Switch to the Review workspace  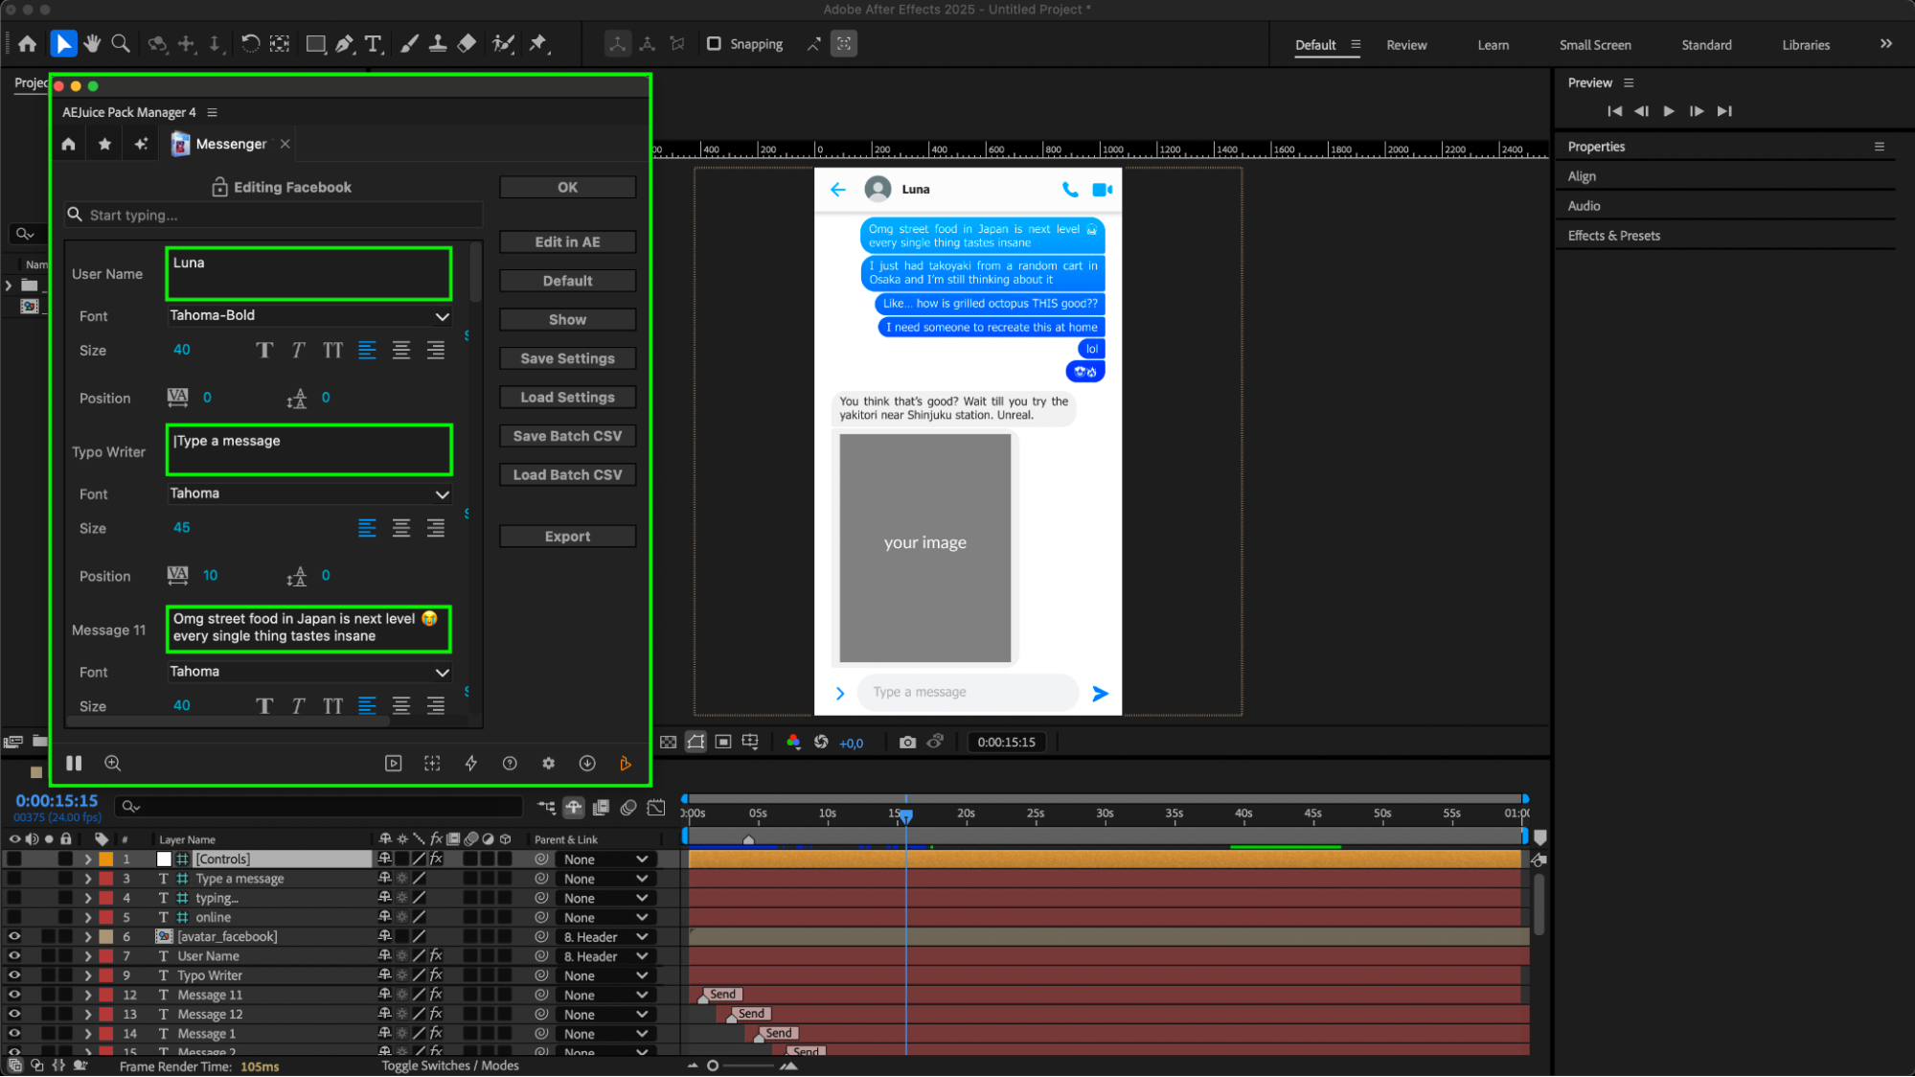[x=1405, y=45]
